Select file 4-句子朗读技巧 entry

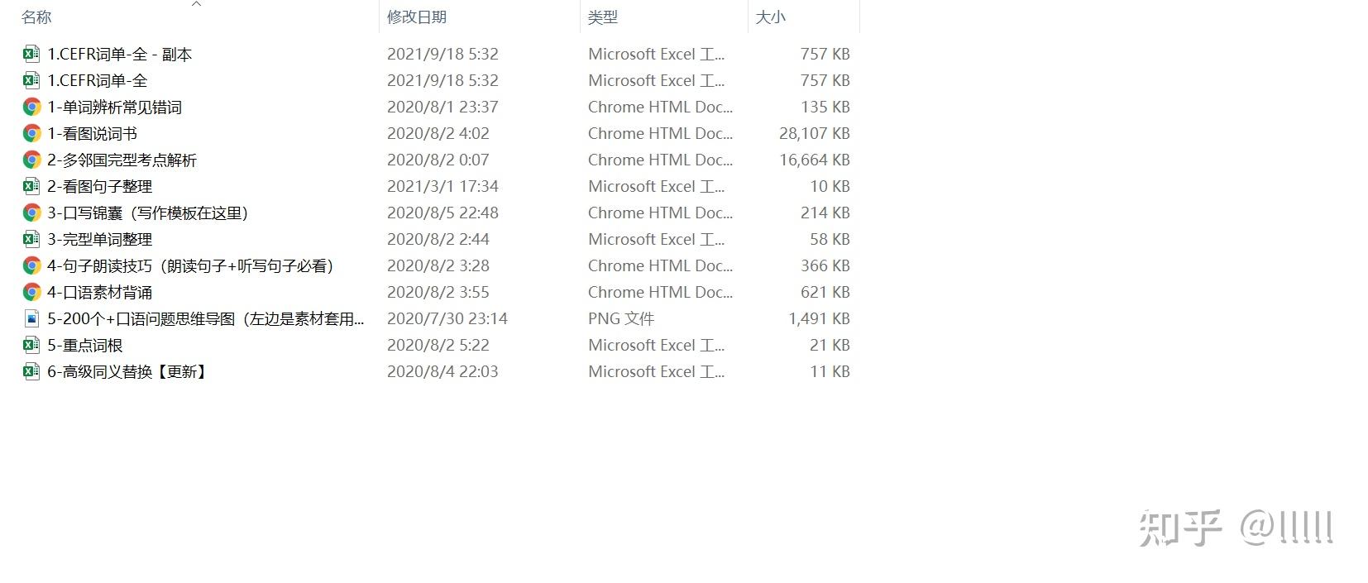[x=190, y=265]
